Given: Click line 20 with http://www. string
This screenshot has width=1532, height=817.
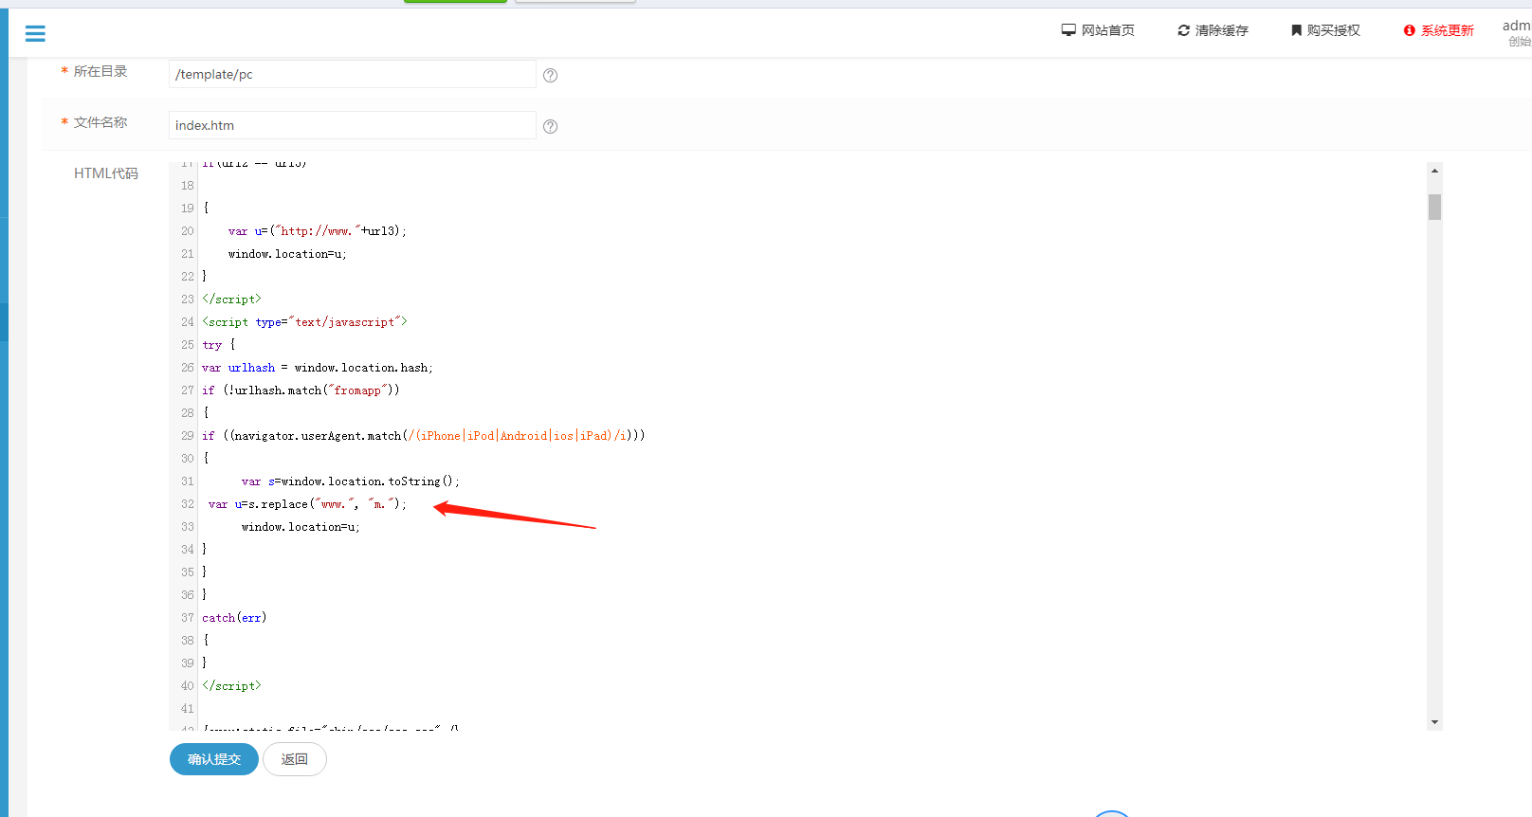Looking at the screenshot, I should pos(317,231).
